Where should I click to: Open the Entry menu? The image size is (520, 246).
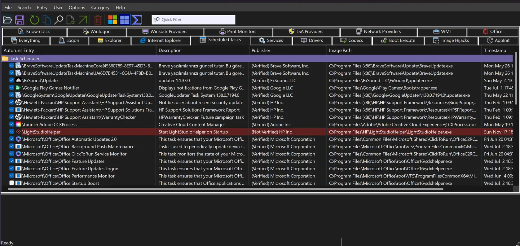coord(42,7)
